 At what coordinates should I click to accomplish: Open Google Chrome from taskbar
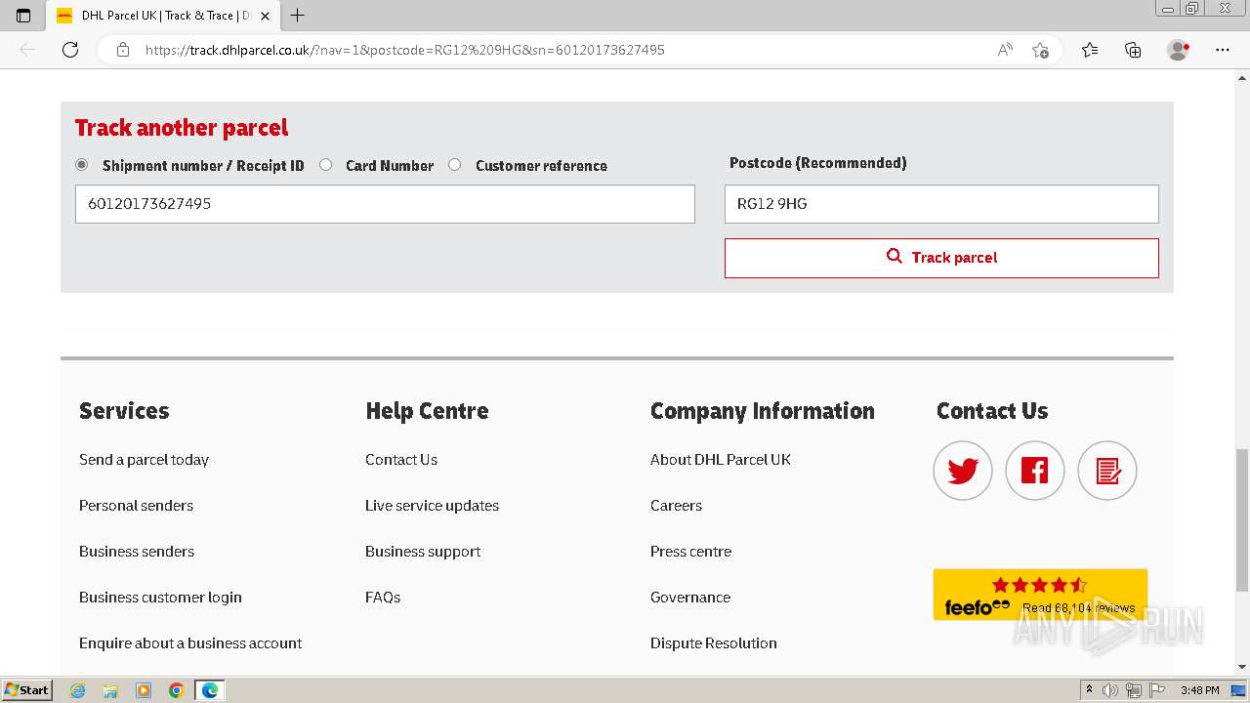point(177,690)
